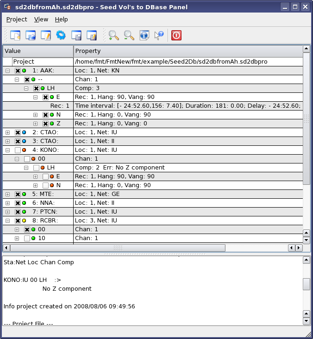Expand the KONO E component node
Image resolution: width=313 pixels, height=339 pixels.
coord(35,176)
